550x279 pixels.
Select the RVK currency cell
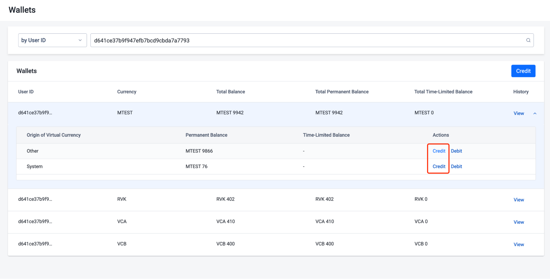122,199
